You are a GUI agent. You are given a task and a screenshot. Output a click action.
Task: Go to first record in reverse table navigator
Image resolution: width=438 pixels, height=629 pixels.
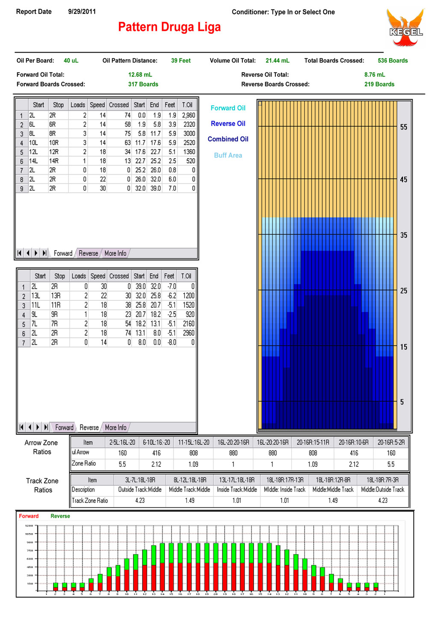pos(21,427)
